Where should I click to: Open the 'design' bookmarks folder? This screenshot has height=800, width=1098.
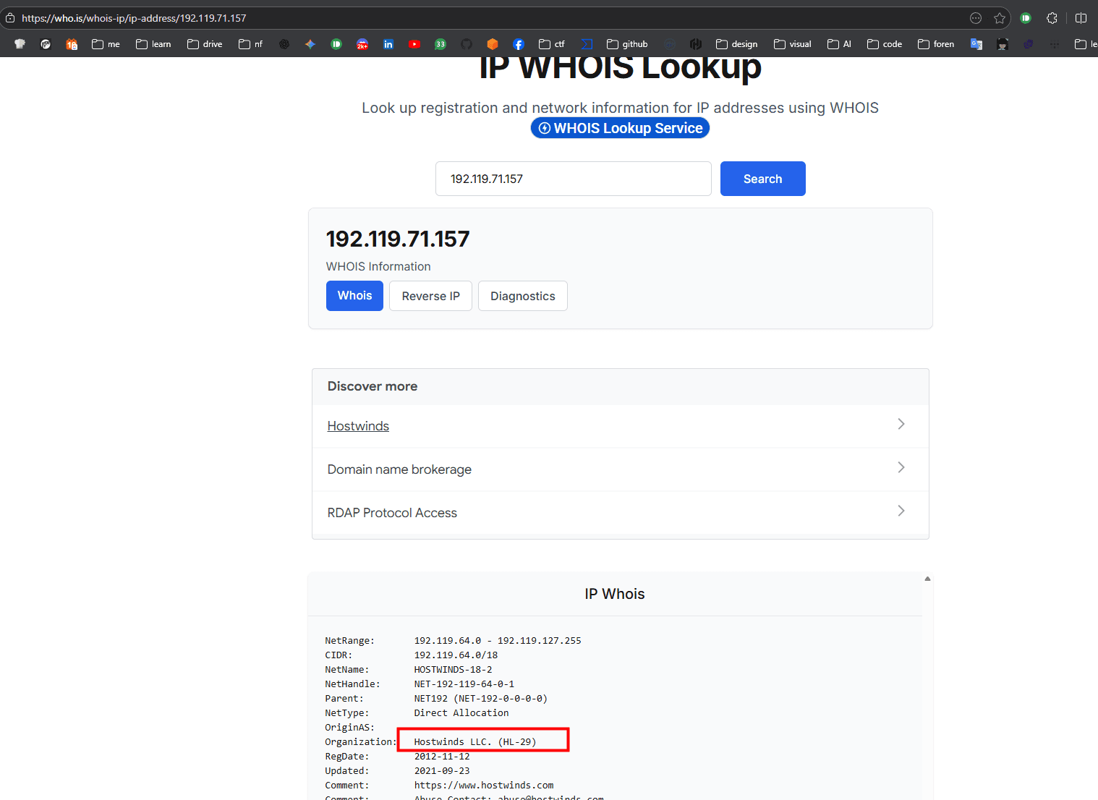[736, 44]
